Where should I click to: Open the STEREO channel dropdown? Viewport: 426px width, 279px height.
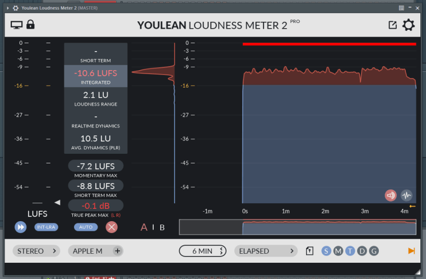[36, 251]
